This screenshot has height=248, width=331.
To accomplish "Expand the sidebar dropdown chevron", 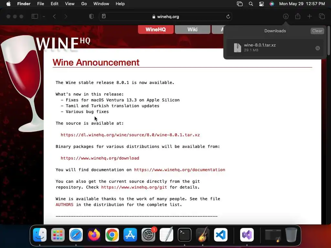I will (44, 16).
